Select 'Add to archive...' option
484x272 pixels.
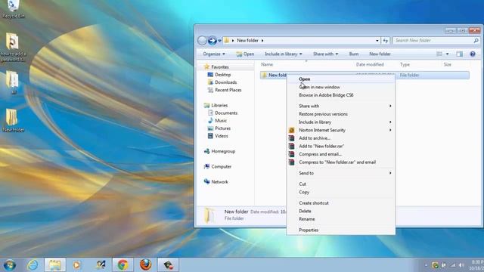point(341,138)
